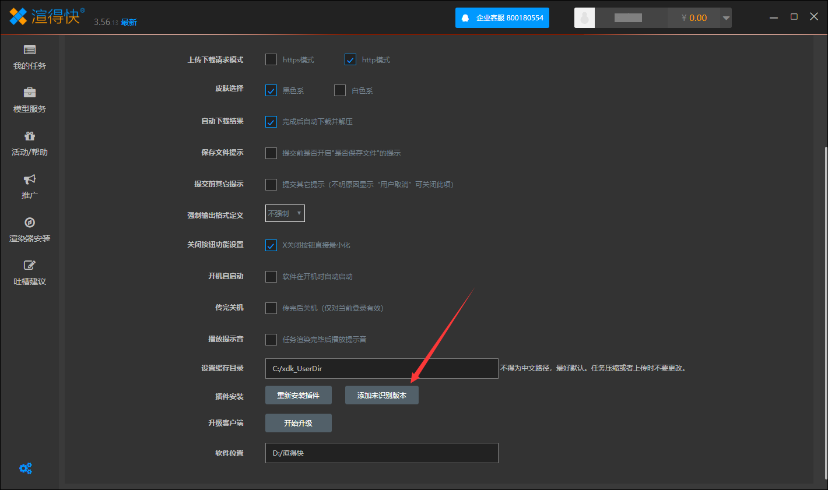Enable the https模式 checkbox
The image size is (828, 490).
[271, 59]
